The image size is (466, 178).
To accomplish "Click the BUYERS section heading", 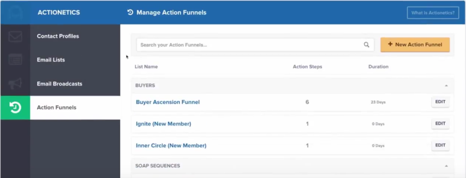I will pyautogui.click(x=145, y=86).
